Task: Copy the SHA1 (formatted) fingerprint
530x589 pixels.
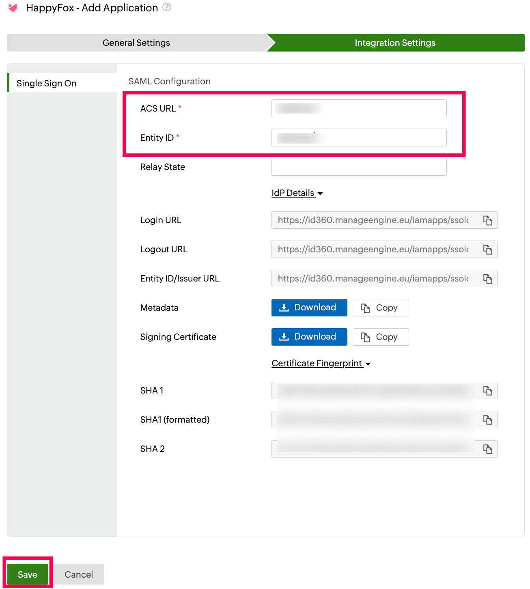Action: (x=487, y=420)
